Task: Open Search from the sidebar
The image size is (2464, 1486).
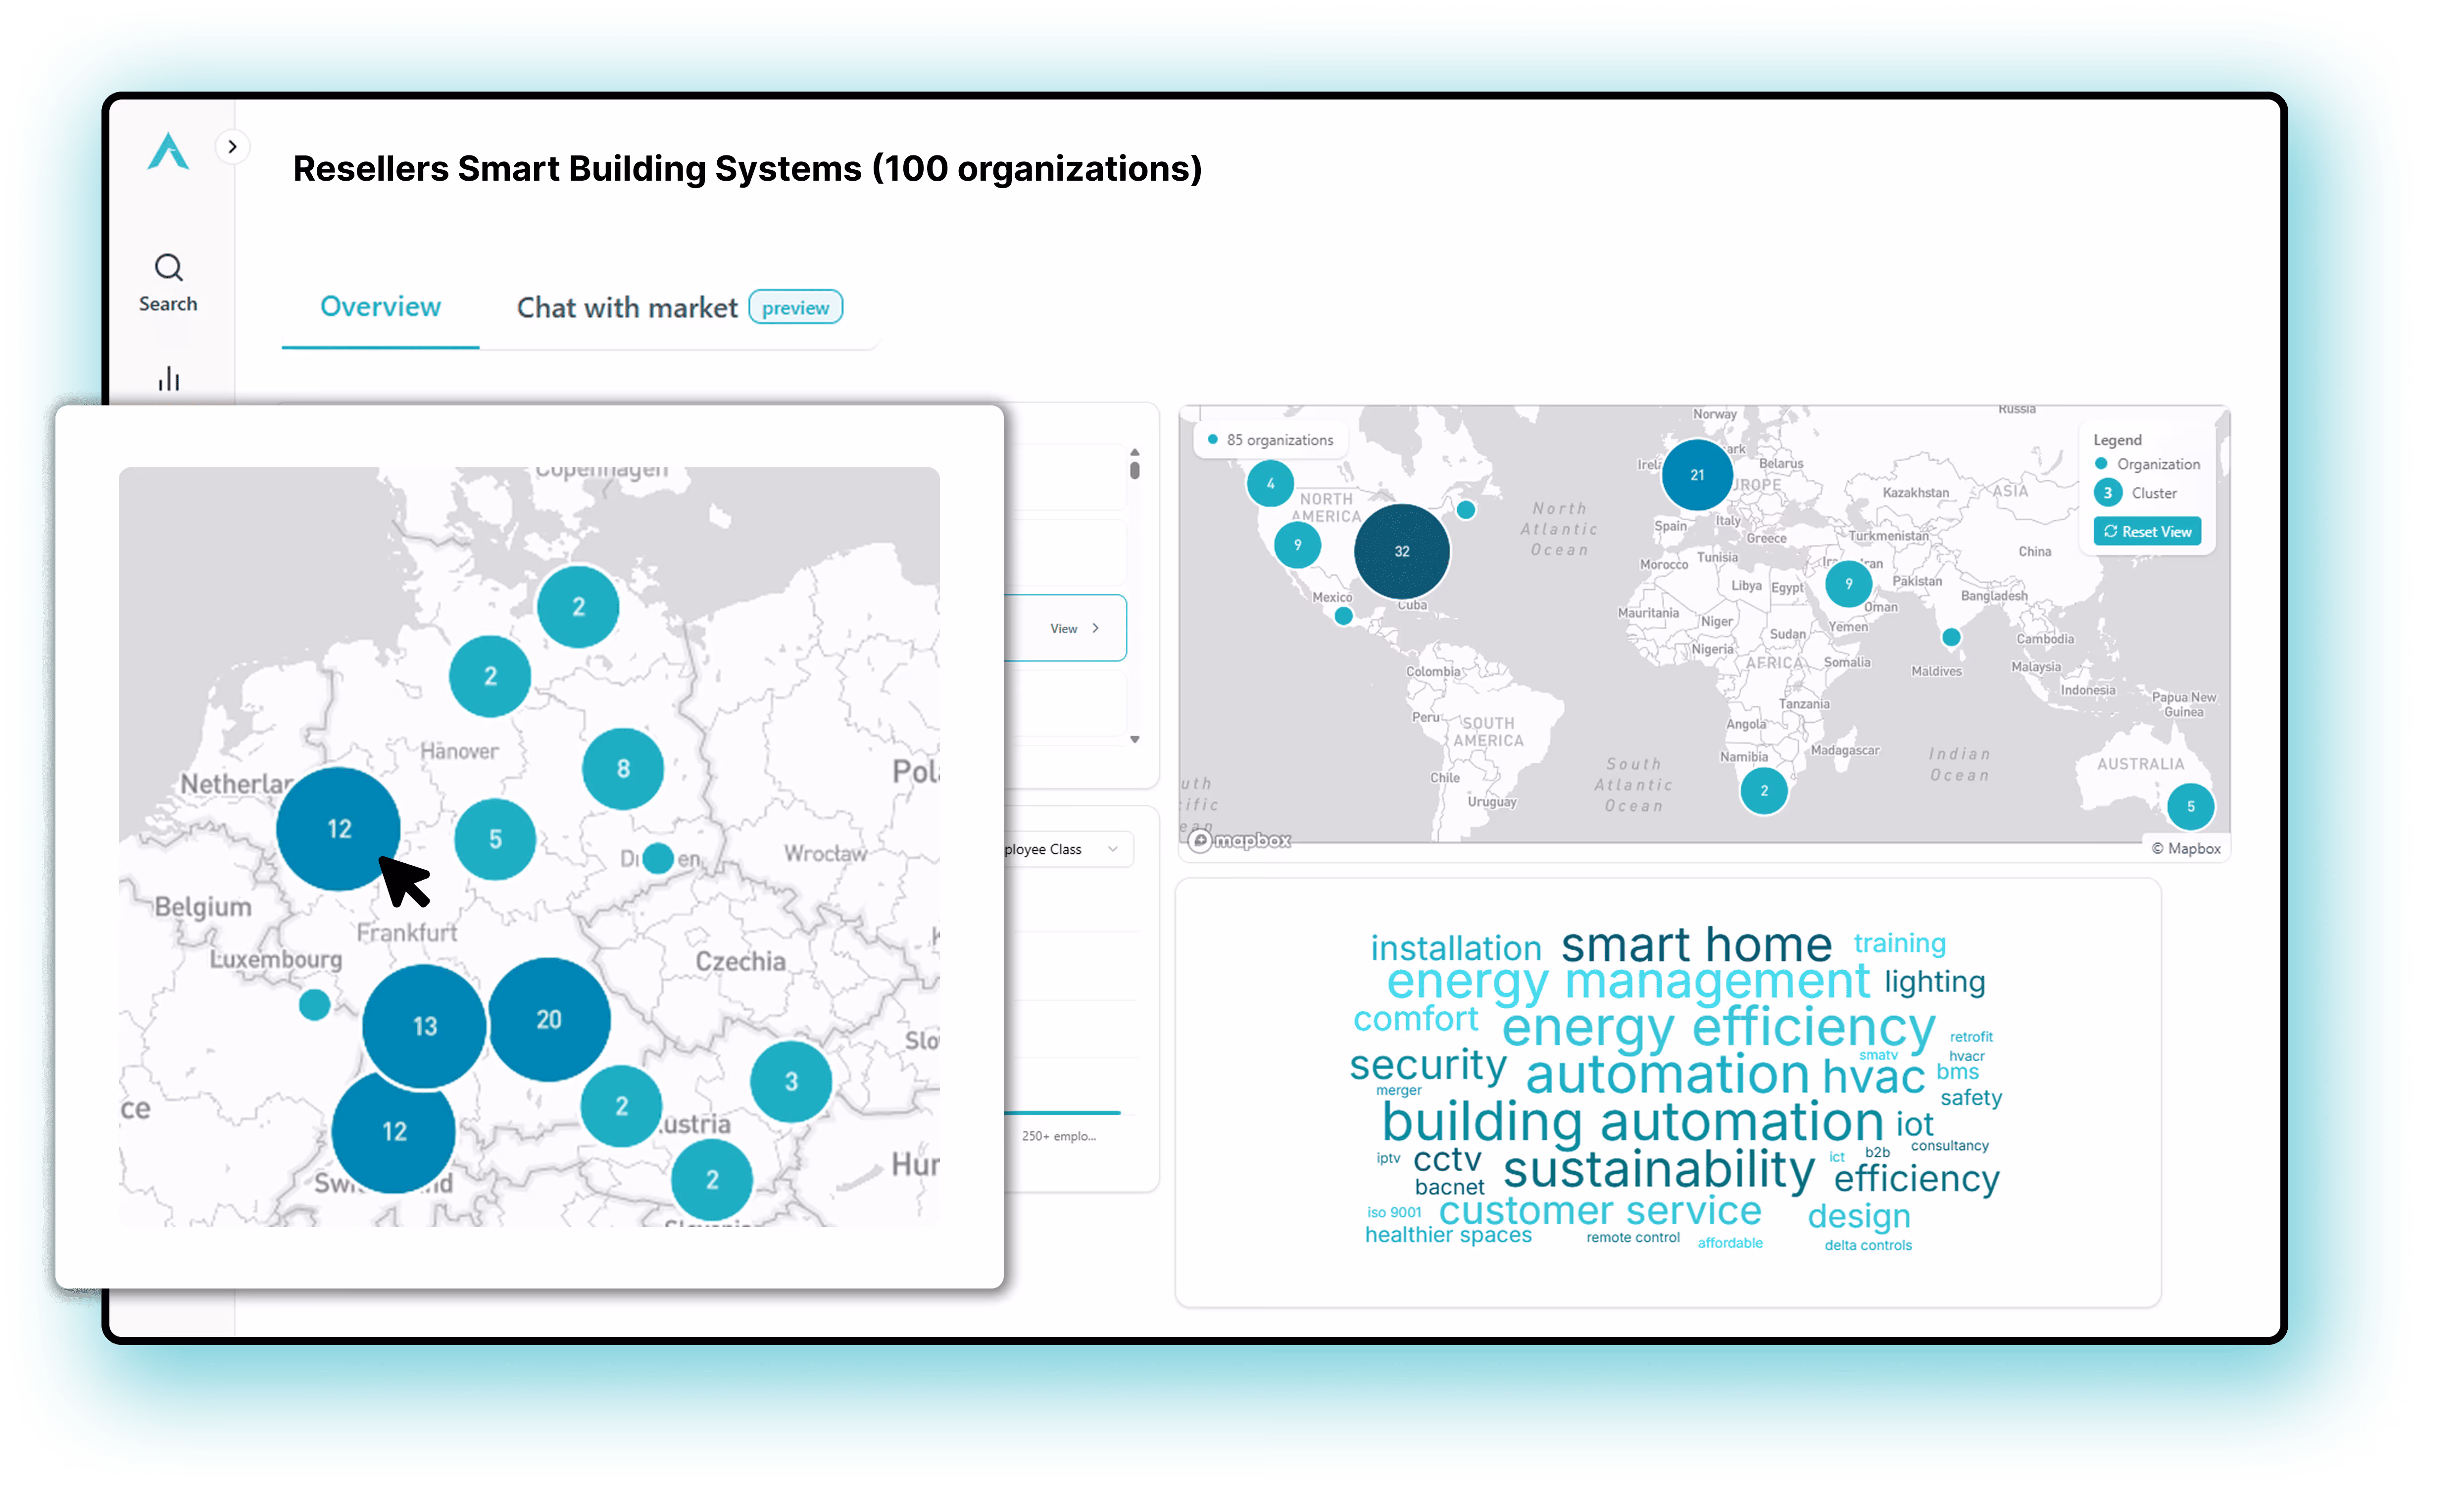Action: click(168, 283)
